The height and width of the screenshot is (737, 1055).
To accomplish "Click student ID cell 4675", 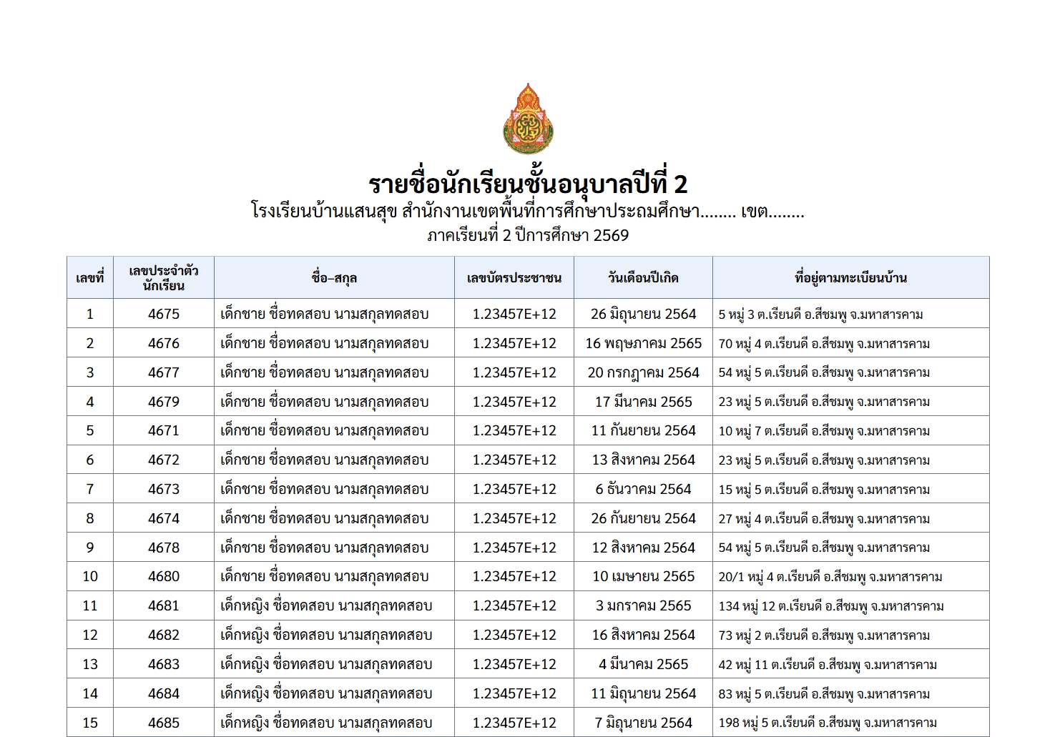I will (164, 314).
